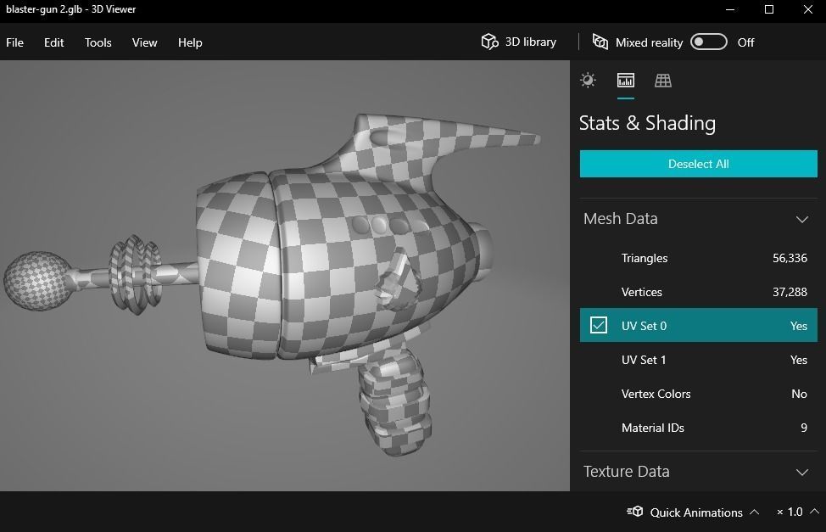Open the Edit menu
The image size is (826, 532).
pos(53,42)
